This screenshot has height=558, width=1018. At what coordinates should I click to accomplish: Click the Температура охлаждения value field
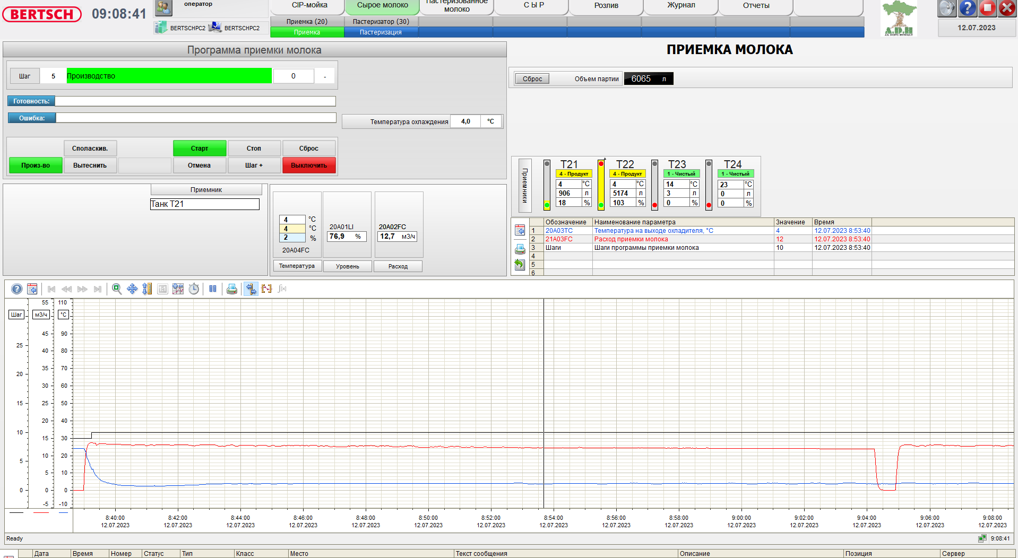tap(465, 121)
